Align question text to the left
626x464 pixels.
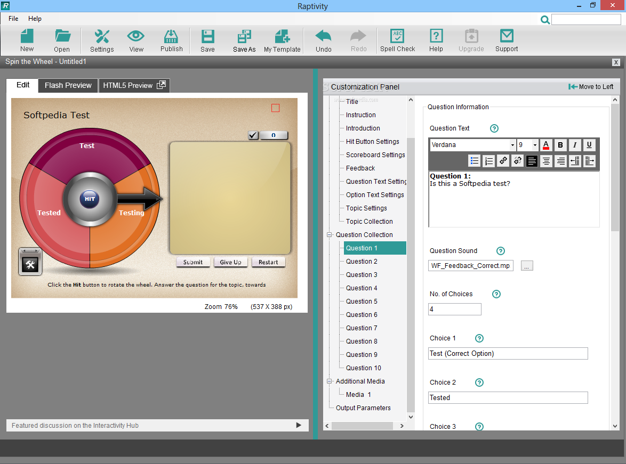(x=532, y=161)
